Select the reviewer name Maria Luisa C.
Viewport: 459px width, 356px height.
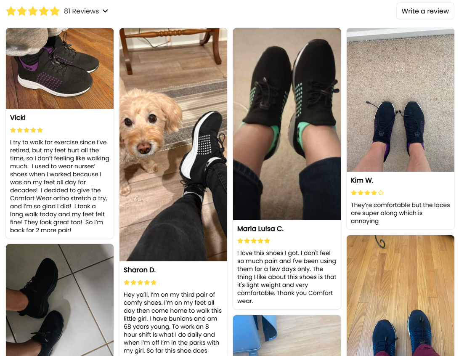260,228
